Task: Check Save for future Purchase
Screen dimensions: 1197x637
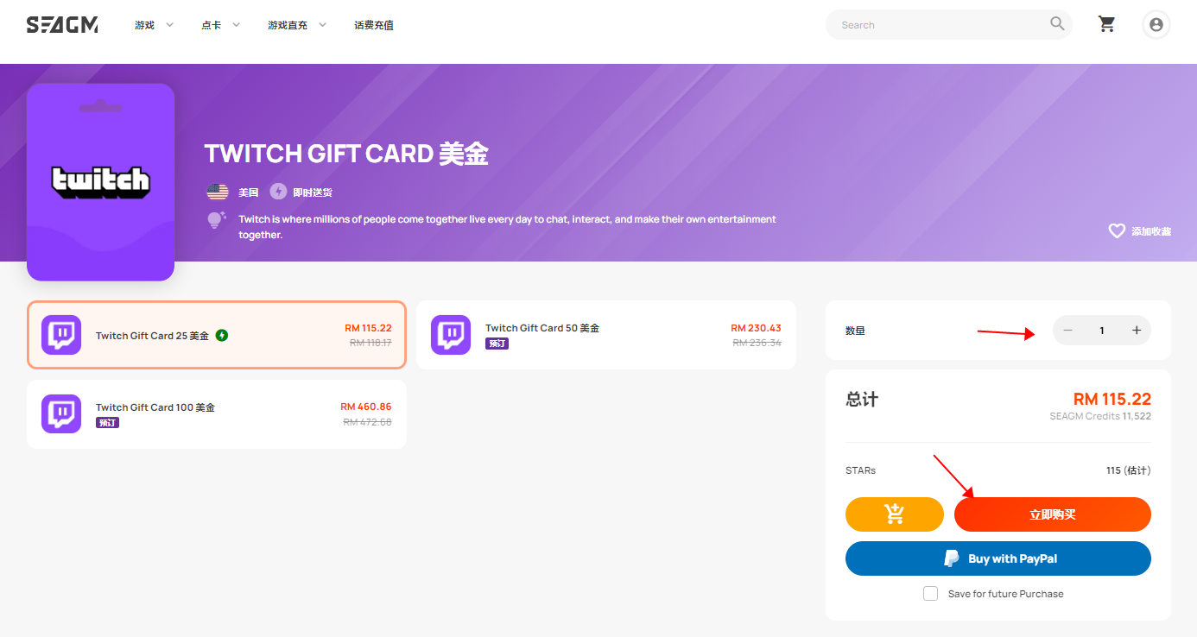Action: coord(930,594)
